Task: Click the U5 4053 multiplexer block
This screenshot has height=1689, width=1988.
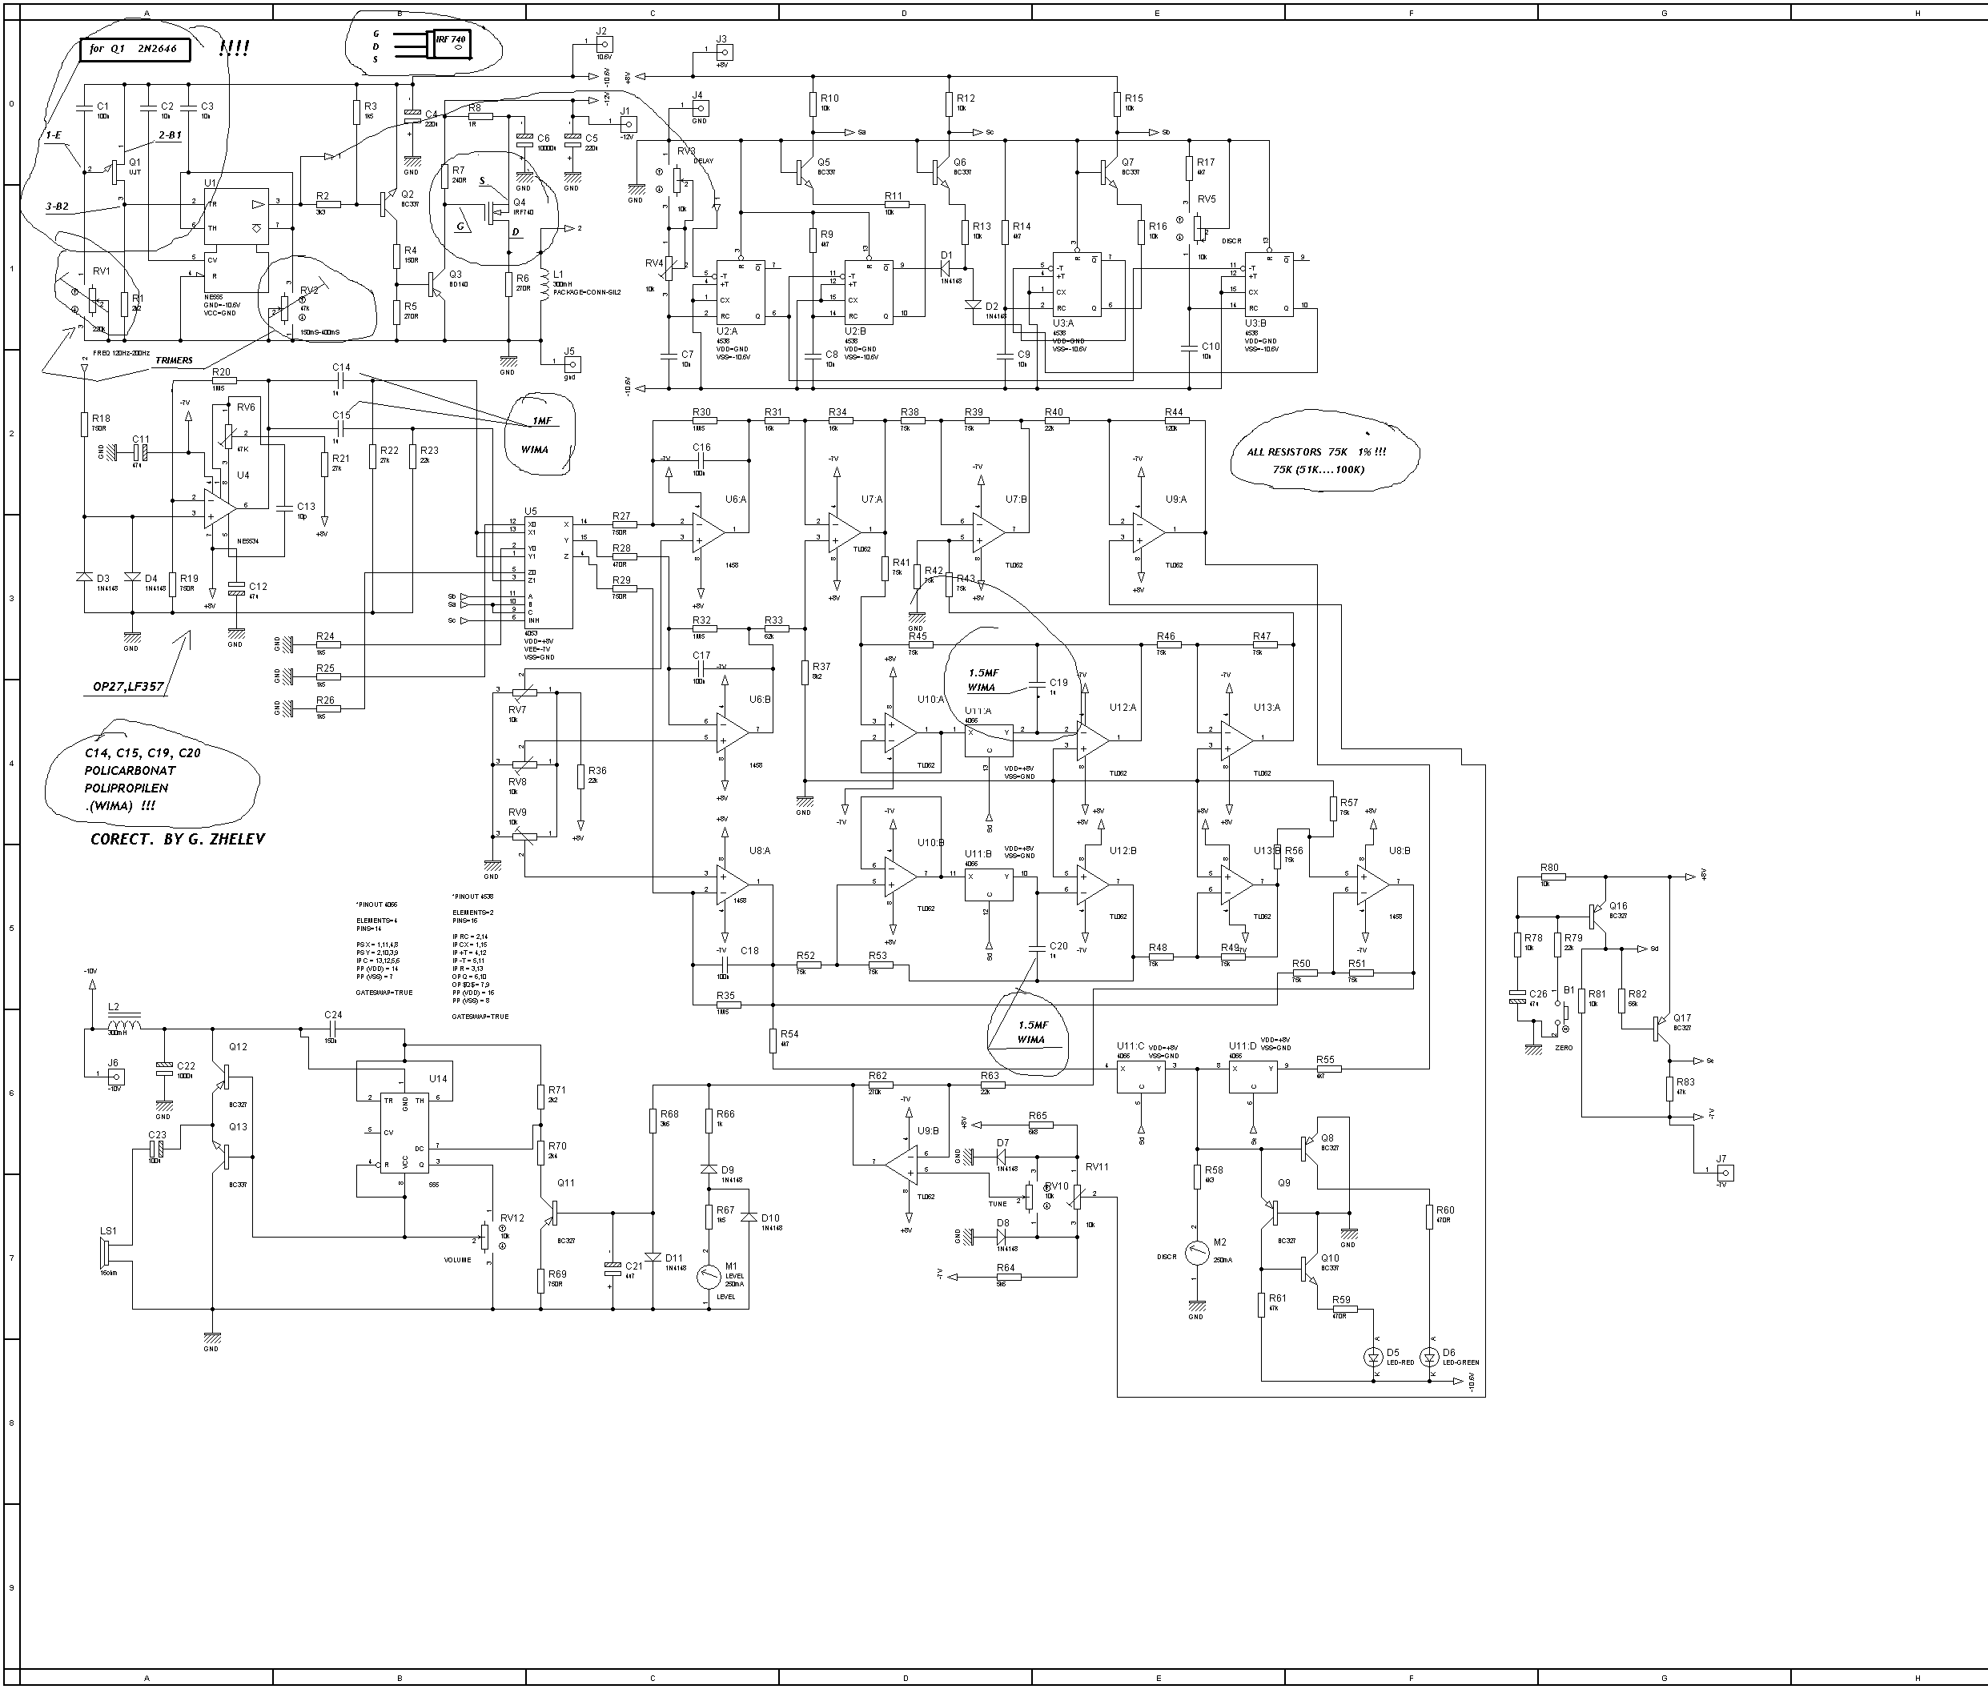Action: pyautogui.click(x=547, y=572)
